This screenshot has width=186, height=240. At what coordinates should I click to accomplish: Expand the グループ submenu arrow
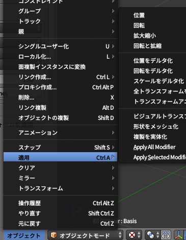(113, 11)
